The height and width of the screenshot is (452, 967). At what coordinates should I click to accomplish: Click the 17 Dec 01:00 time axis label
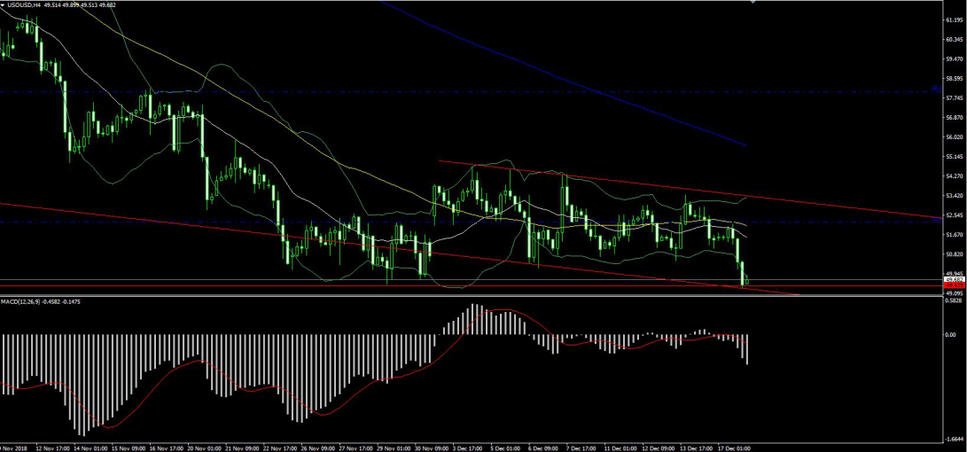coord(733,448)
